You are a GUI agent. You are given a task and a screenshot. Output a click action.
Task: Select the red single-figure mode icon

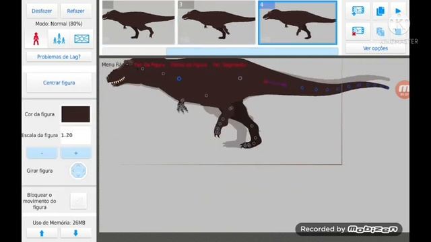(x=36, y=39)
